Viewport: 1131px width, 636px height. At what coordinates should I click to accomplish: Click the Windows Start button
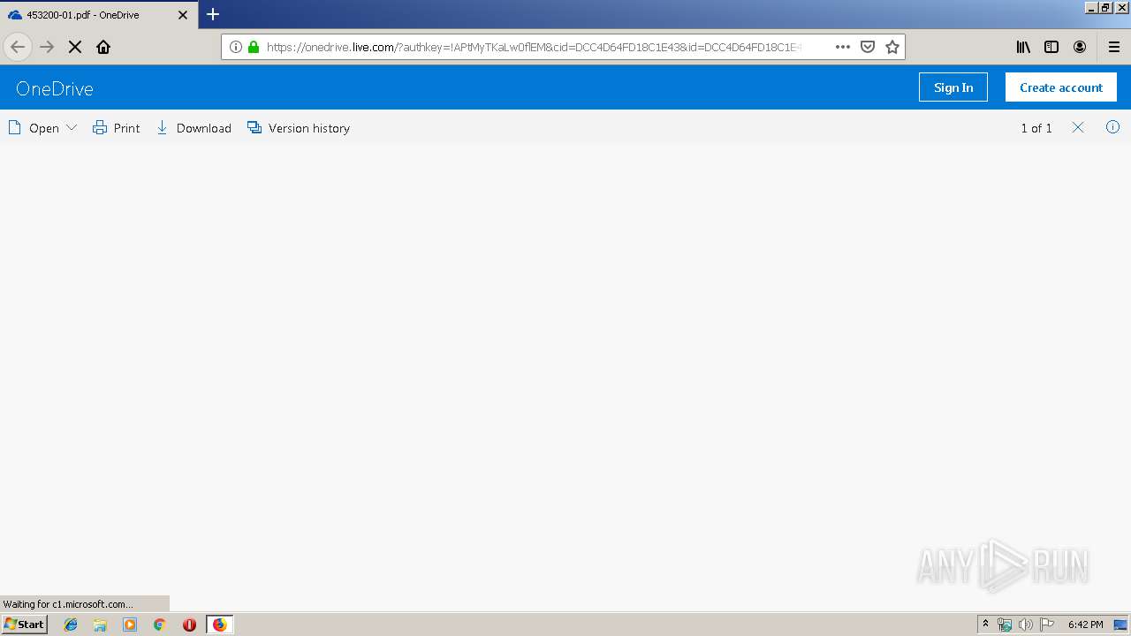click(25, 625)
